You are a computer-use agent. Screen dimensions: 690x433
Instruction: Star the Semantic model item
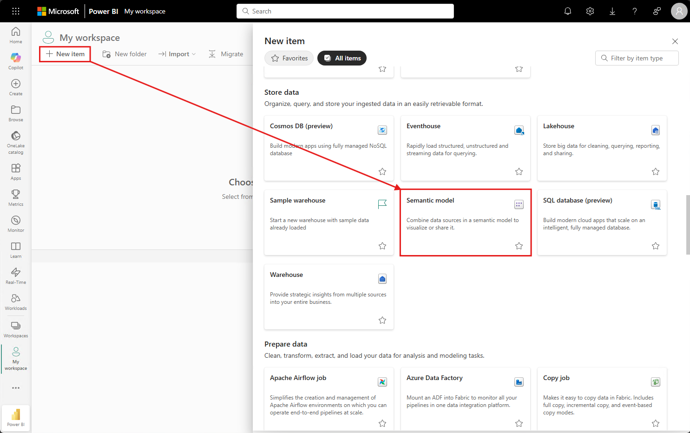click(x=519, y=246)
